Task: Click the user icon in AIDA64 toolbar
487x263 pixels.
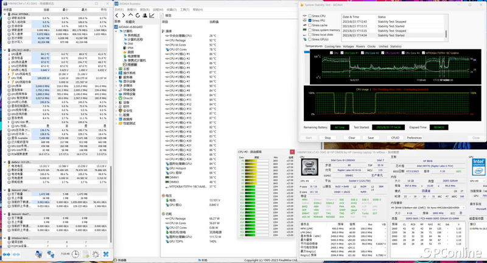Action: coord(145,15)
